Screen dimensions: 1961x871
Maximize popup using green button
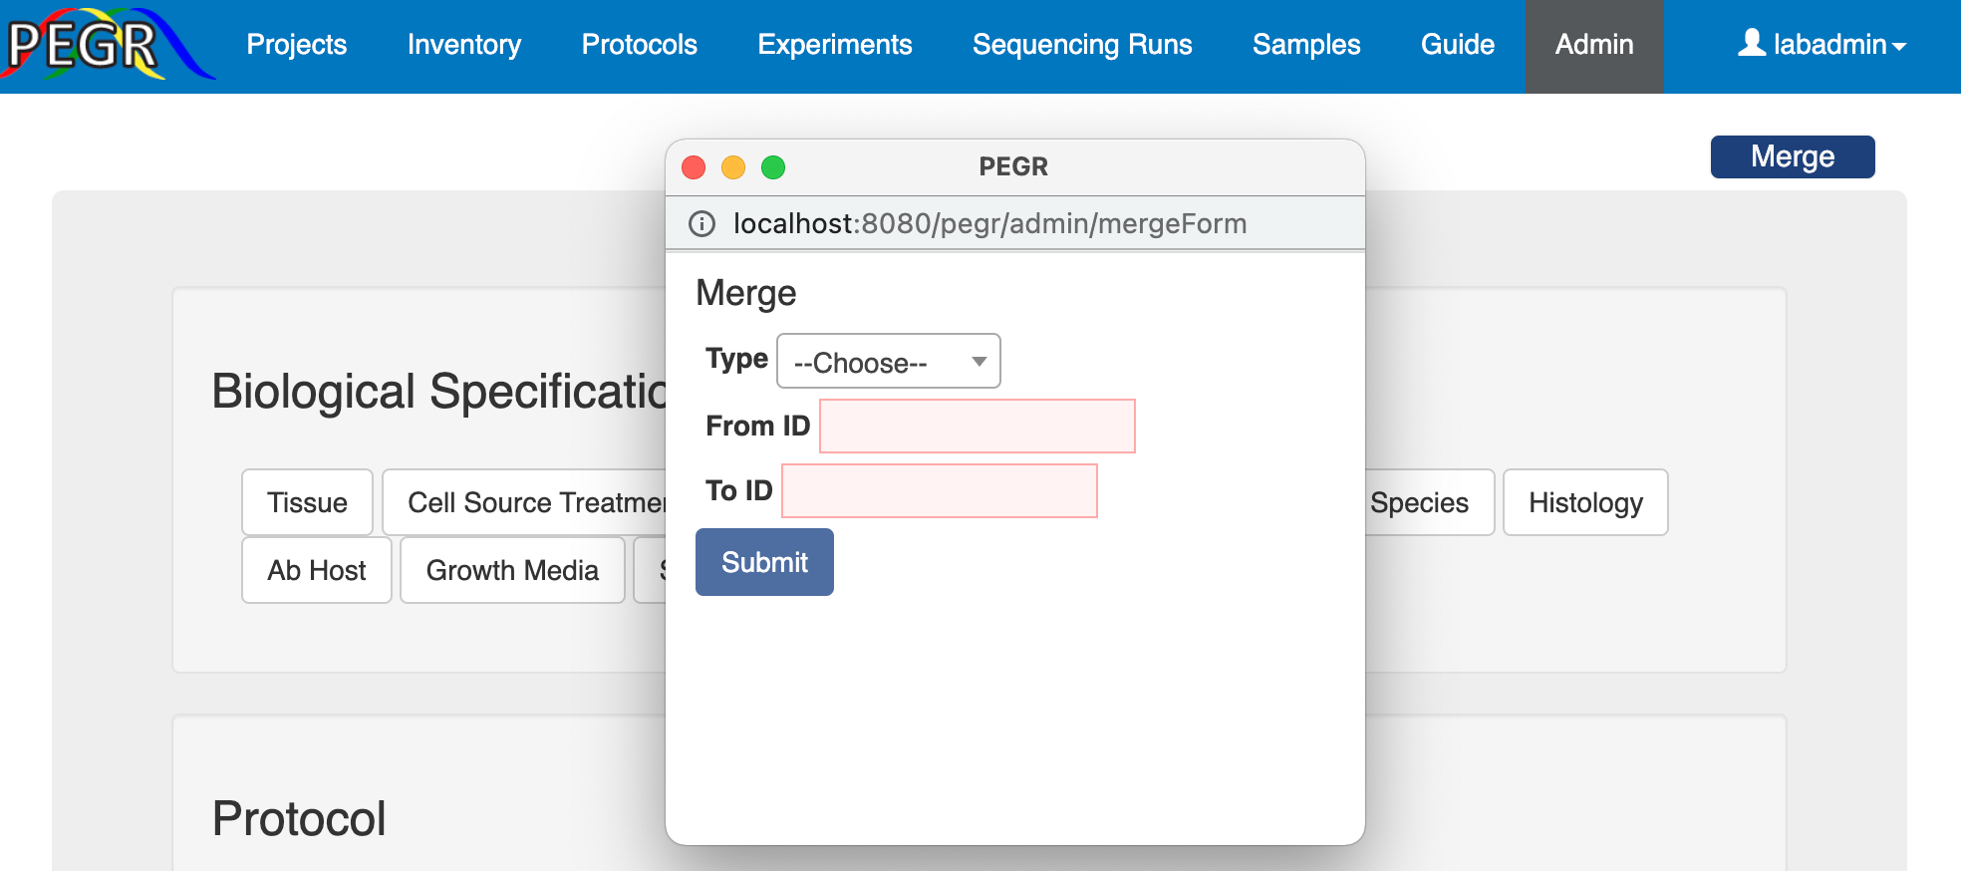(x=773, y=167)
